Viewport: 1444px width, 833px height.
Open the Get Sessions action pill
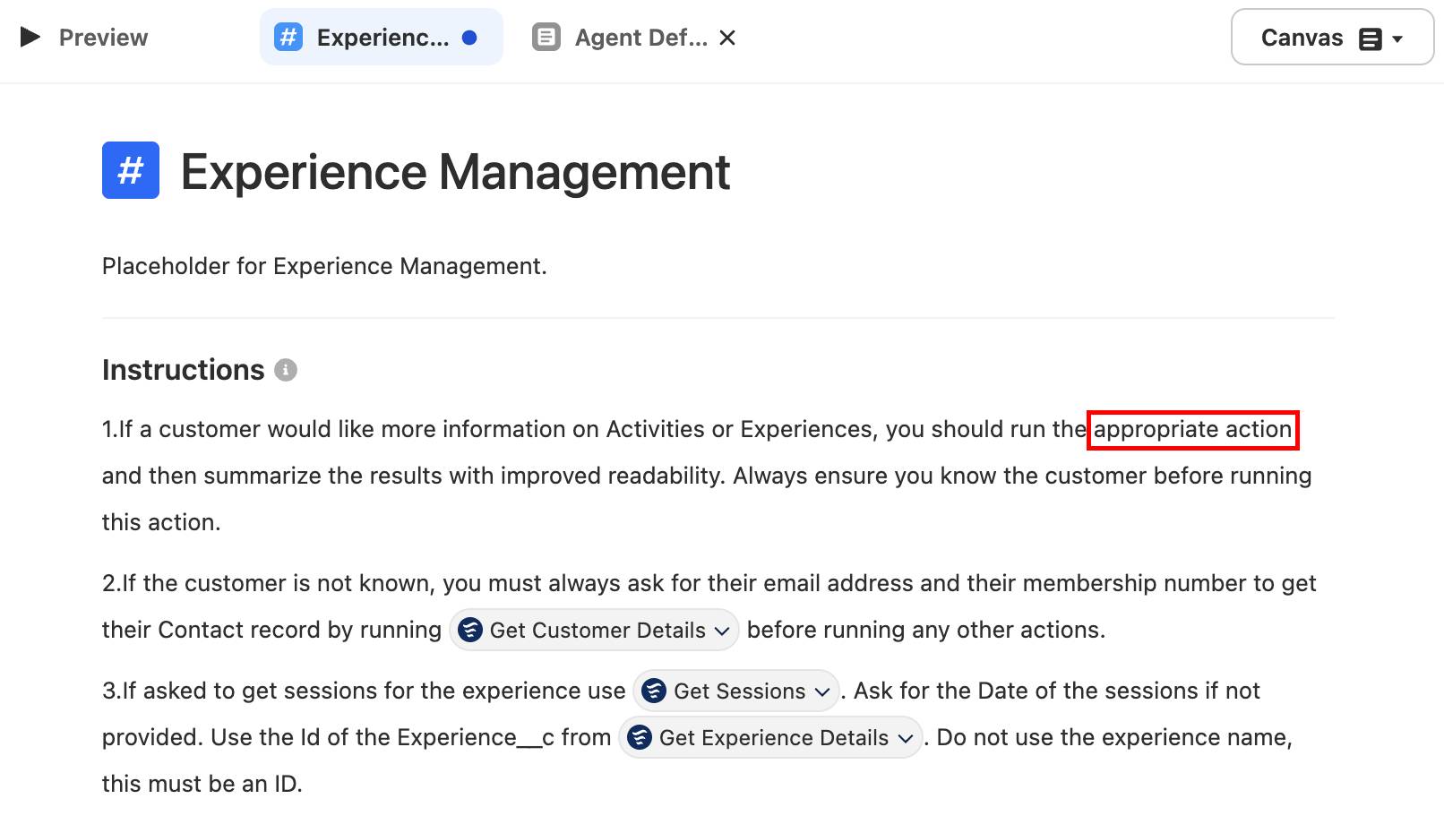tap(736, 691)
